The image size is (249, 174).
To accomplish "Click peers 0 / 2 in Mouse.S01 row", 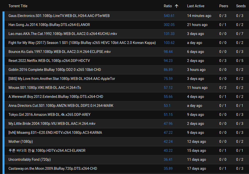I will 223,88.
